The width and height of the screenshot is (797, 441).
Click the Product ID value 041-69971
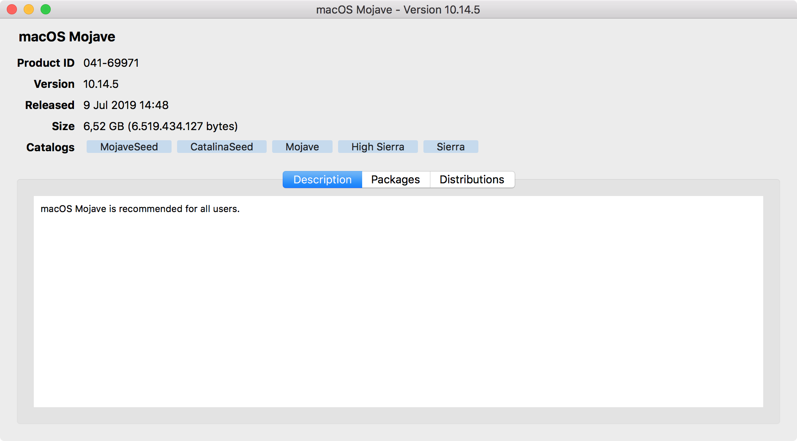point(111,63)
